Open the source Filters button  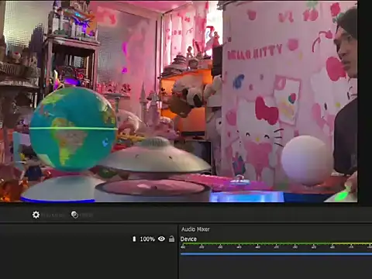tap(81, 215)
